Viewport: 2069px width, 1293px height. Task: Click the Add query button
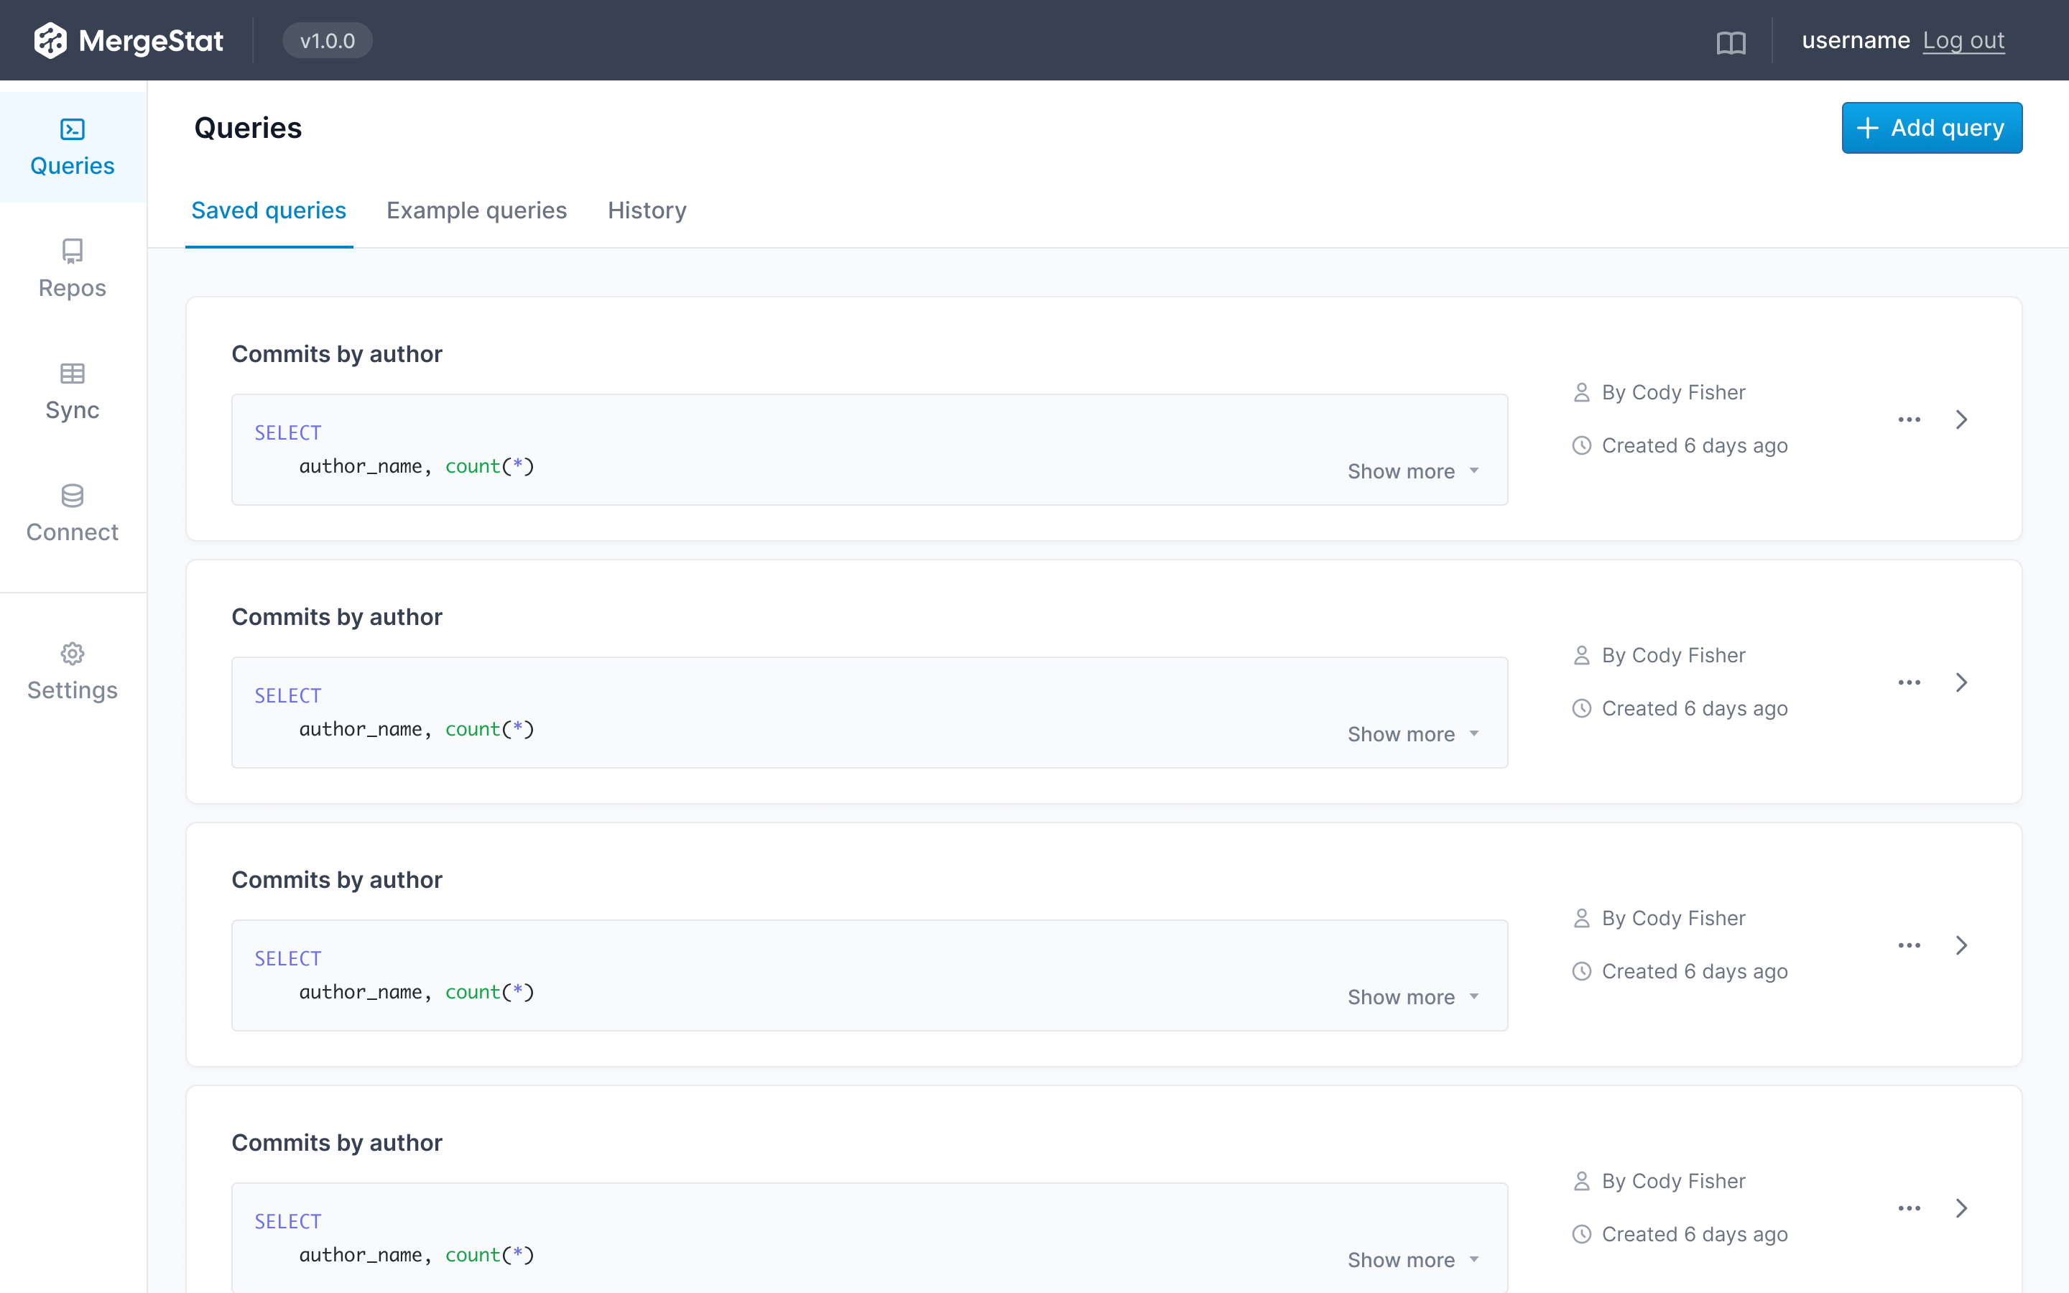pos(1931,126)
